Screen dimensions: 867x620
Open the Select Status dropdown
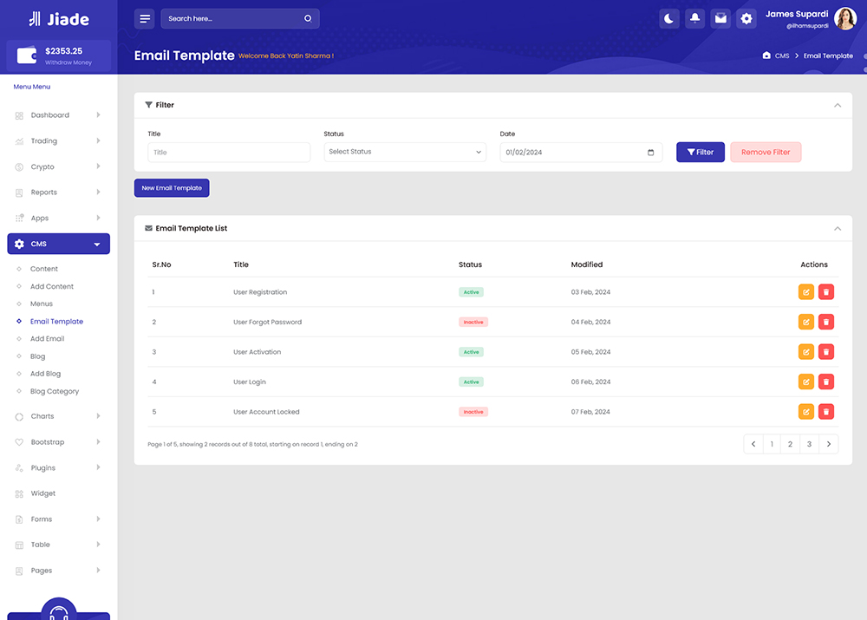point(405,152)
